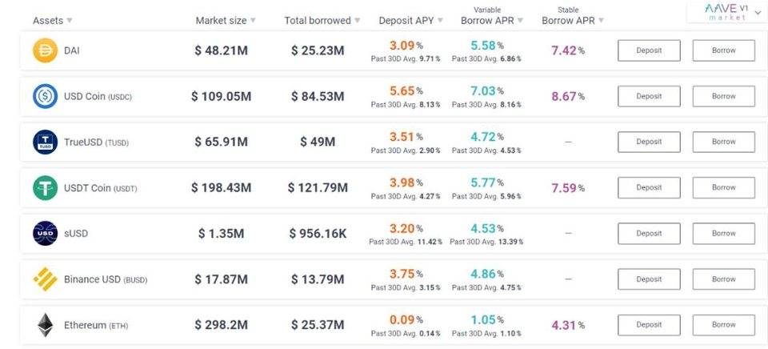The image size is (768, 349).
Task: Select the sUSD market size value
Action: tap(221, 234)
